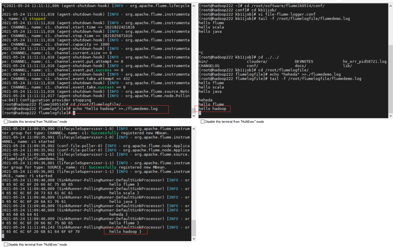Click the 11:09:35,990 lifecycleSupervisor-1-0 log line

tap(96, 129)
